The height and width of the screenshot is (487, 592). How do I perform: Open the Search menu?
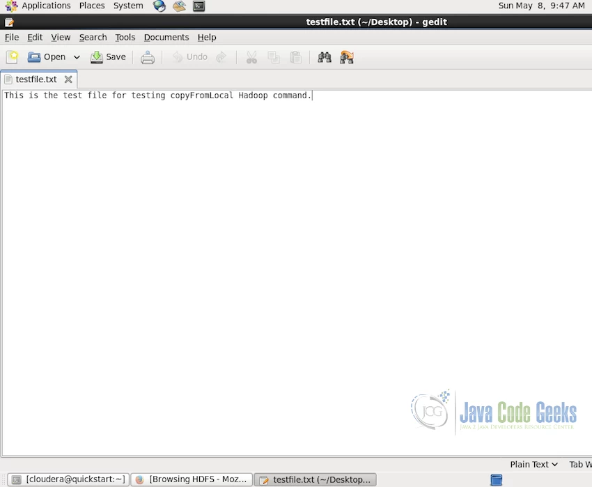[x=93, y=38]
